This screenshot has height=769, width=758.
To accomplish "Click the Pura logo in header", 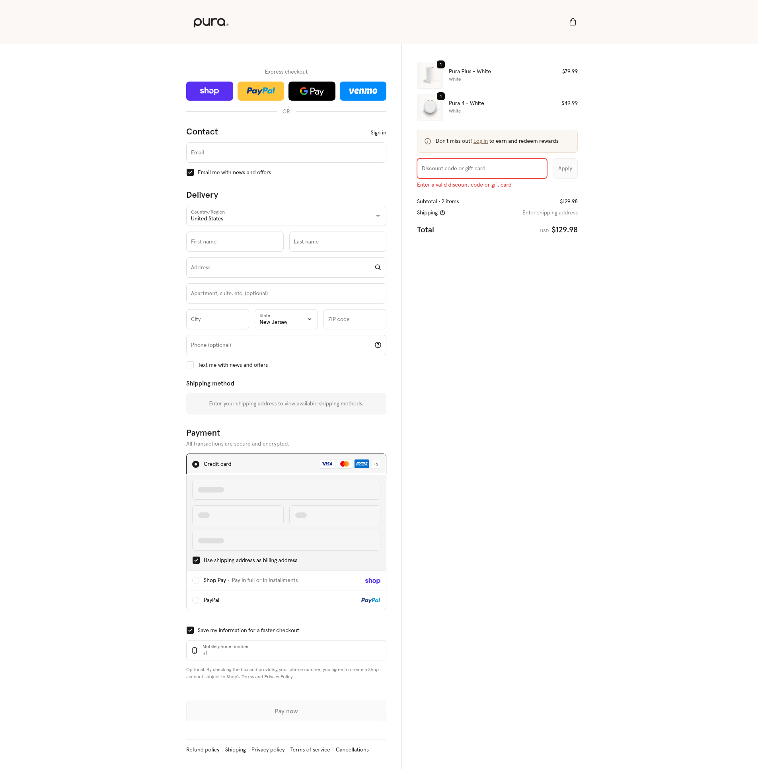I will click(x=210, y=22).
